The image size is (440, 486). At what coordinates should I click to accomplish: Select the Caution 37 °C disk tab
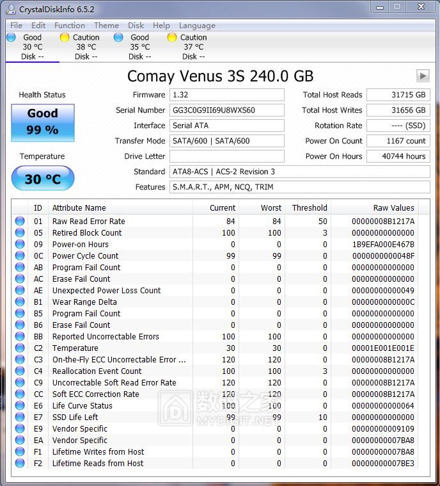[x=194, y=47]
